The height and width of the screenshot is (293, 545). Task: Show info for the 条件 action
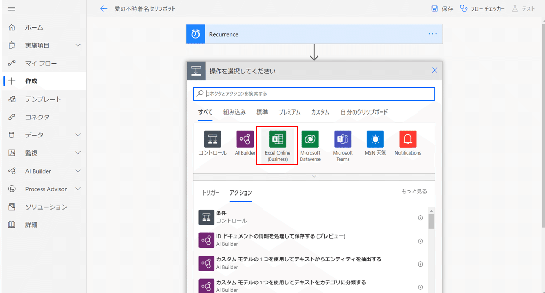click(420, 218)
